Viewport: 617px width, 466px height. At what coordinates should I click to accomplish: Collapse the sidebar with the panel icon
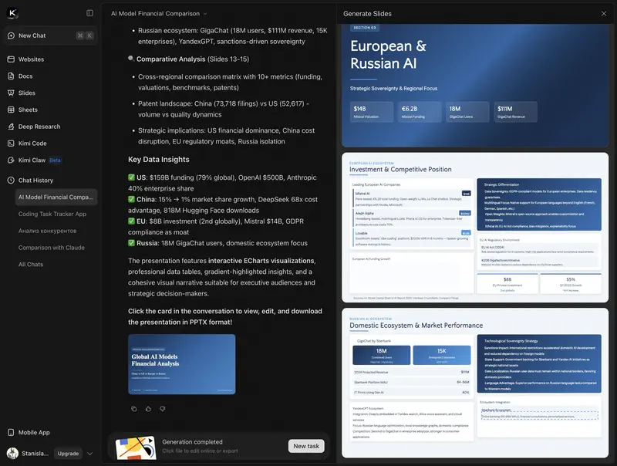(x=90, y=13)
